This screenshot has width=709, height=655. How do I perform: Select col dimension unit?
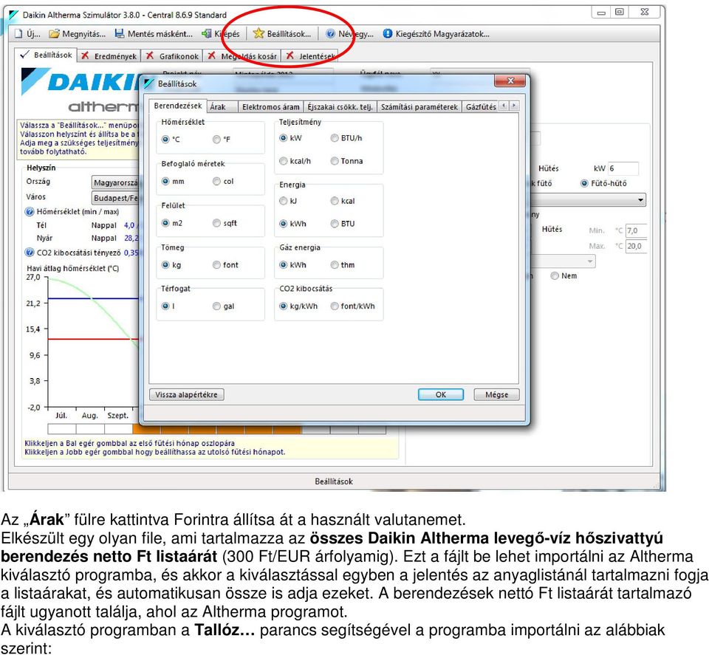(216, 181)
